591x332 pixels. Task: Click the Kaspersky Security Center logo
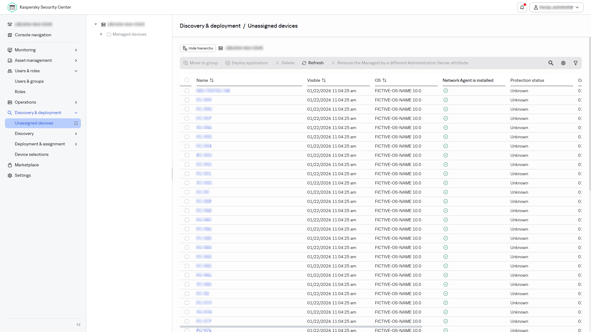[x=12, y=7]
